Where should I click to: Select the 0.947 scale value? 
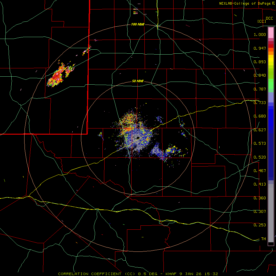(x=260, y=48)
